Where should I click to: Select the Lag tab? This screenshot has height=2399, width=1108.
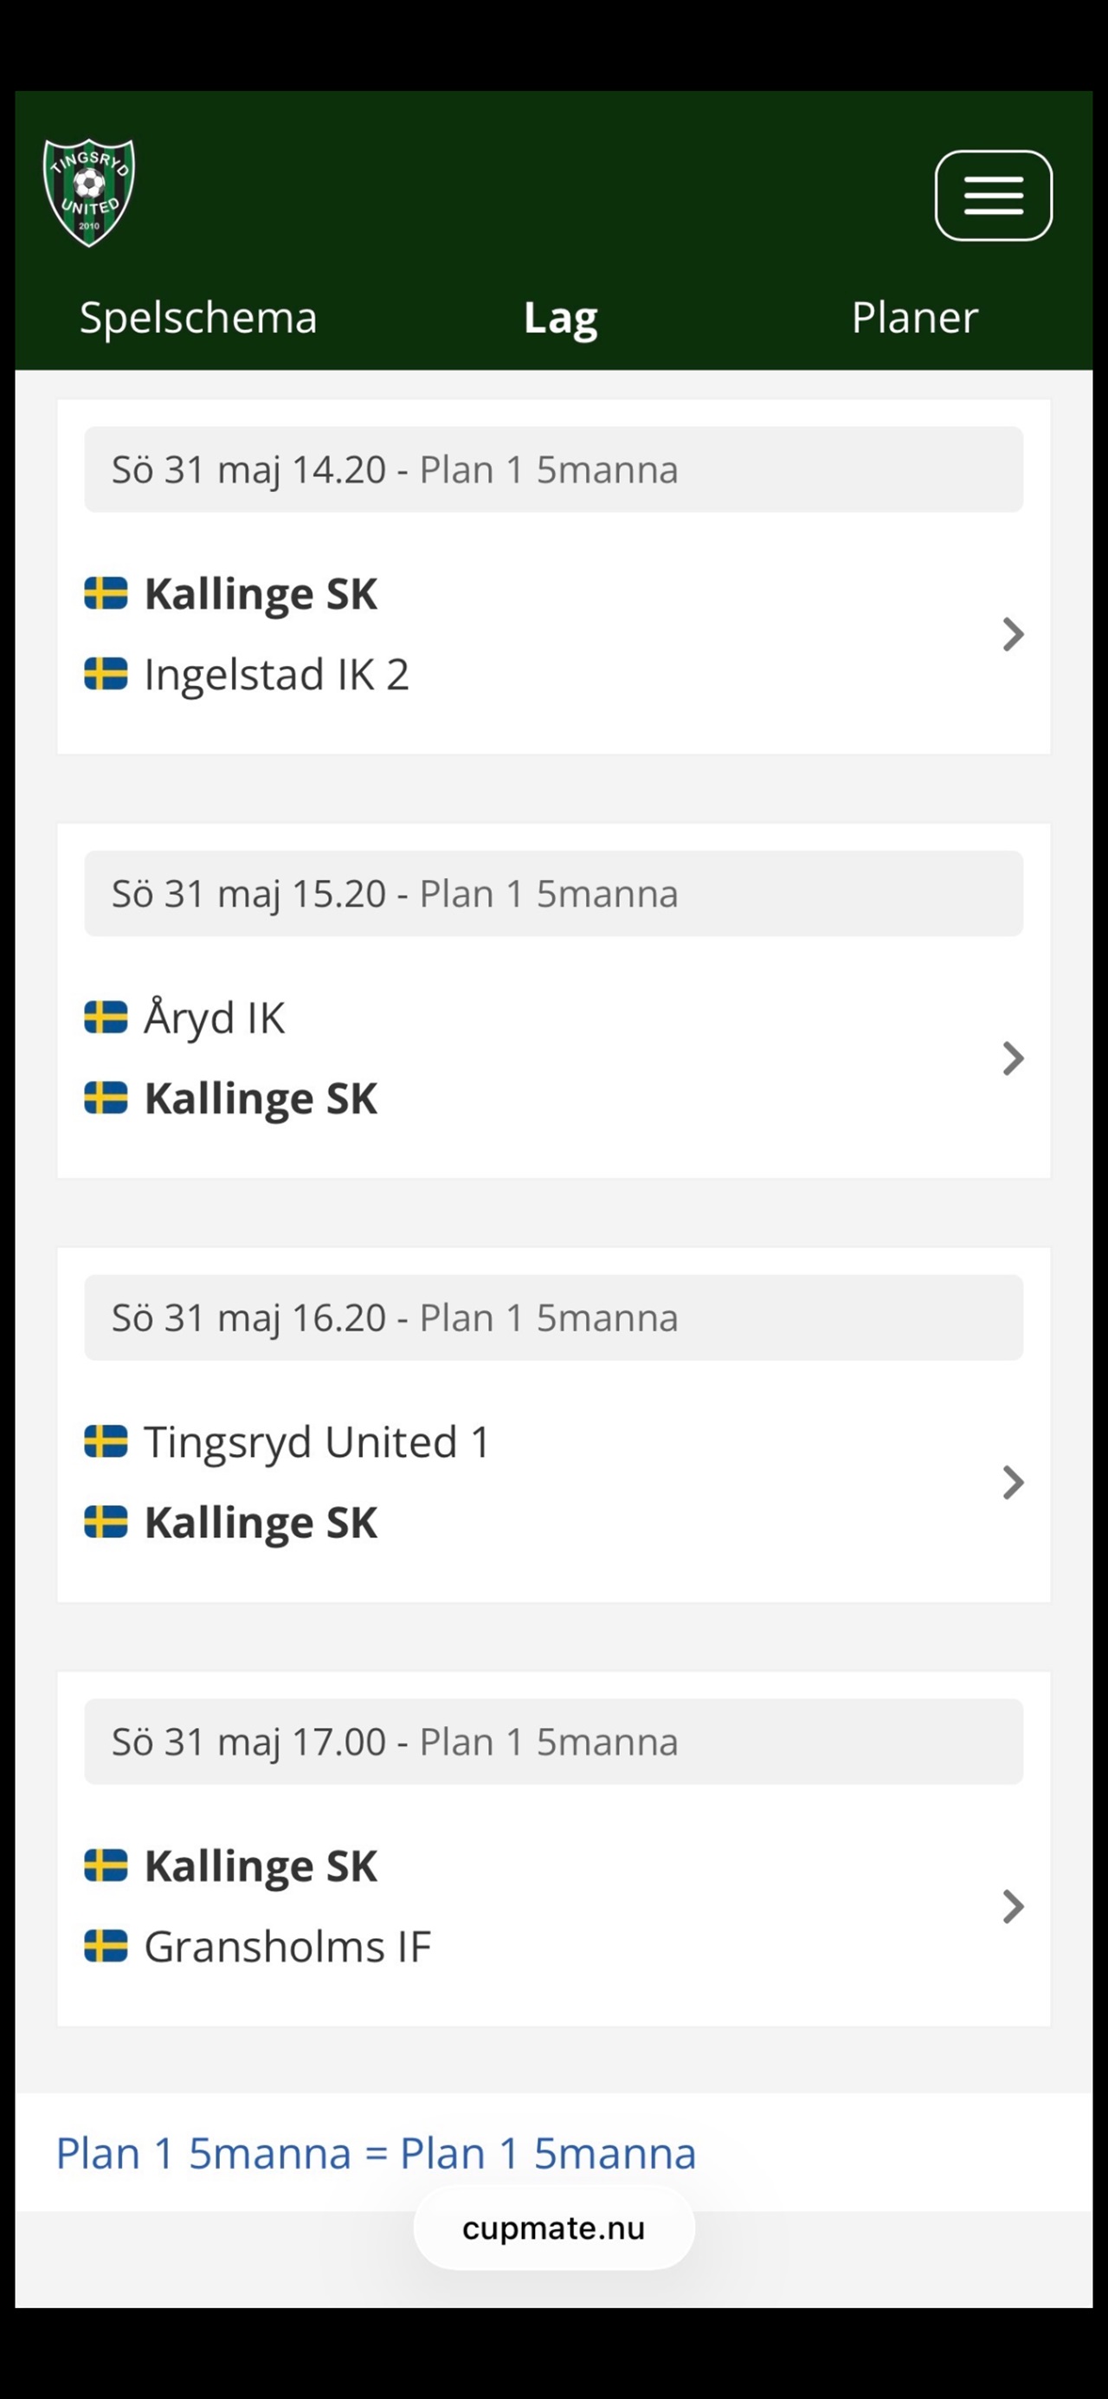561,319
